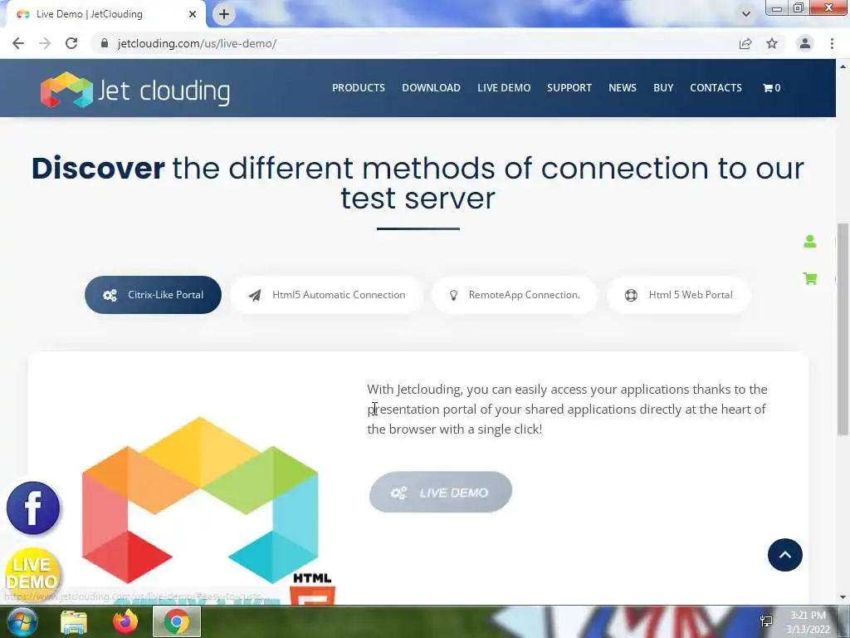Open File Explorer from taskbar

click(x=74, y=622)
